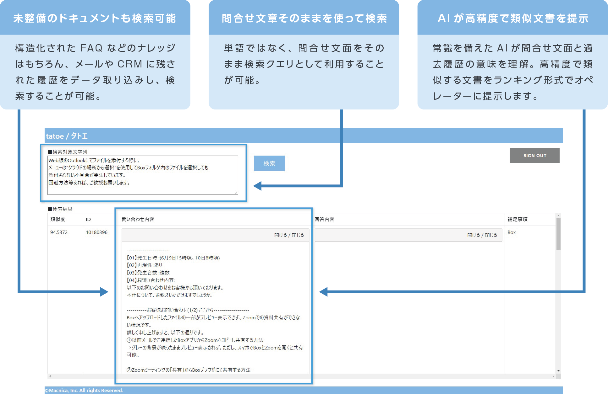Click inside the 検索対象文字列 text area
The width and height of the screenshot is (608, 394).
(x=143, y=175)
